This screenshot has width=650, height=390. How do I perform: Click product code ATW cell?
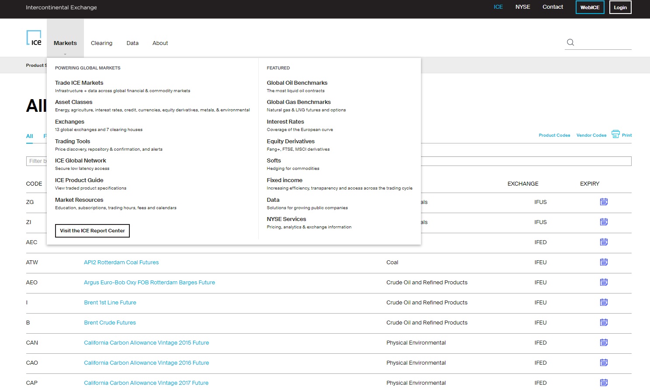32,262
